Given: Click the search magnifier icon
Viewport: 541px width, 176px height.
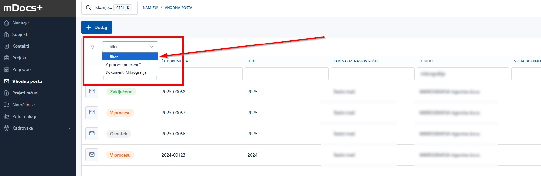Looking at the screenshot, I should pos(88,8).
